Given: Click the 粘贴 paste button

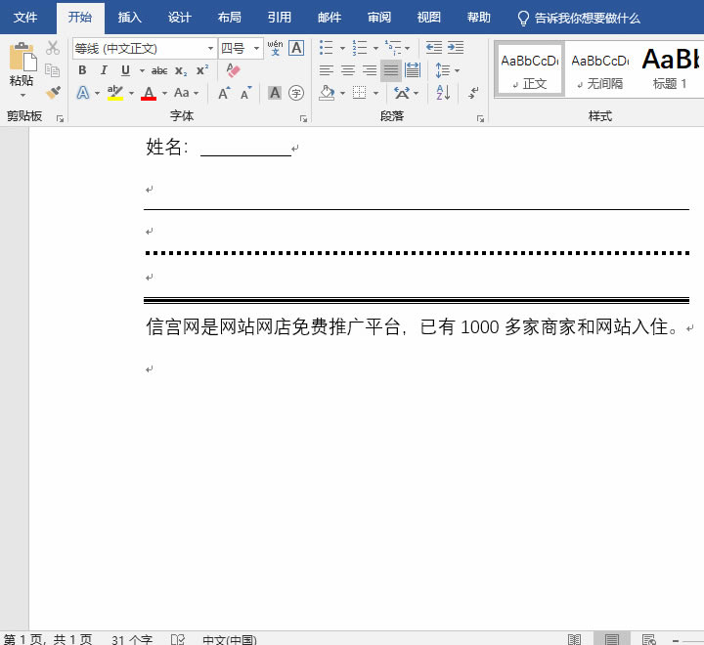Looking at the screenshot, I should (x=21, y=66).
